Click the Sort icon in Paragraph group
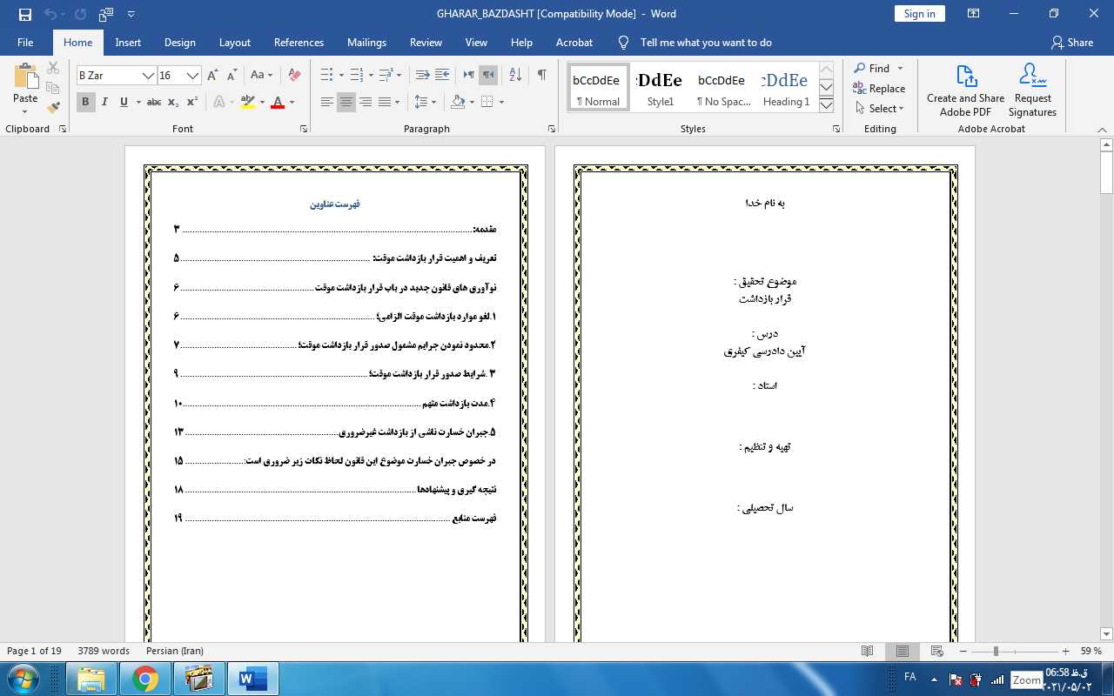Viewport: 1114px width, 696px height. pyautogui.click(x=515, y=76)
